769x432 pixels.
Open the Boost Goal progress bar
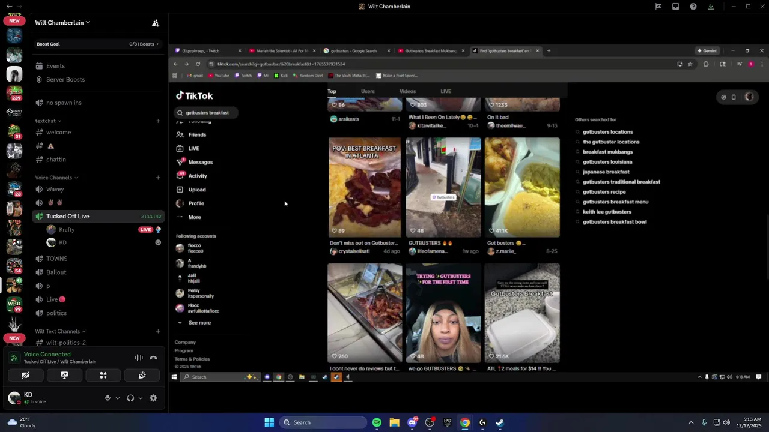click(98, 44)
